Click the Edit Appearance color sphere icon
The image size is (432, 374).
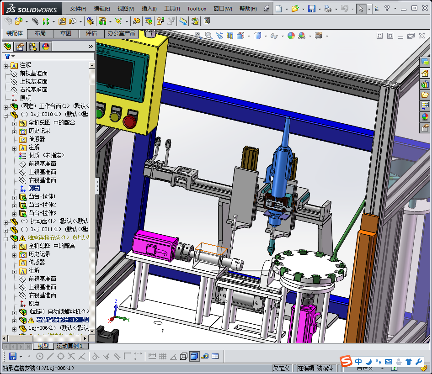click(x=291, y=36)
